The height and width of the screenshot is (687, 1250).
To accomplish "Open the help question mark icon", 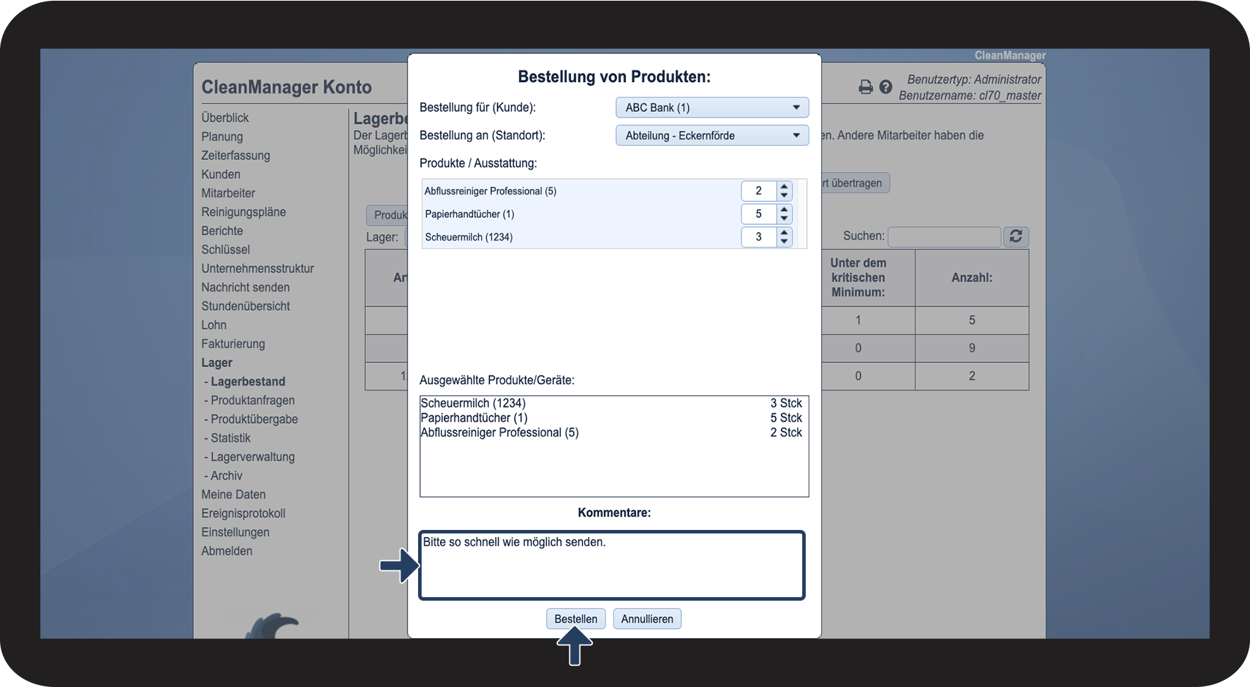I will pos(885,87).
